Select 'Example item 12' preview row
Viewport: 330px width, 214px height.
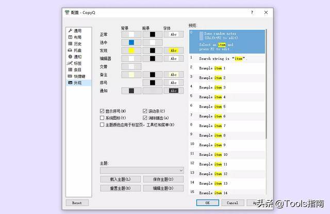[x=227, y=174]
